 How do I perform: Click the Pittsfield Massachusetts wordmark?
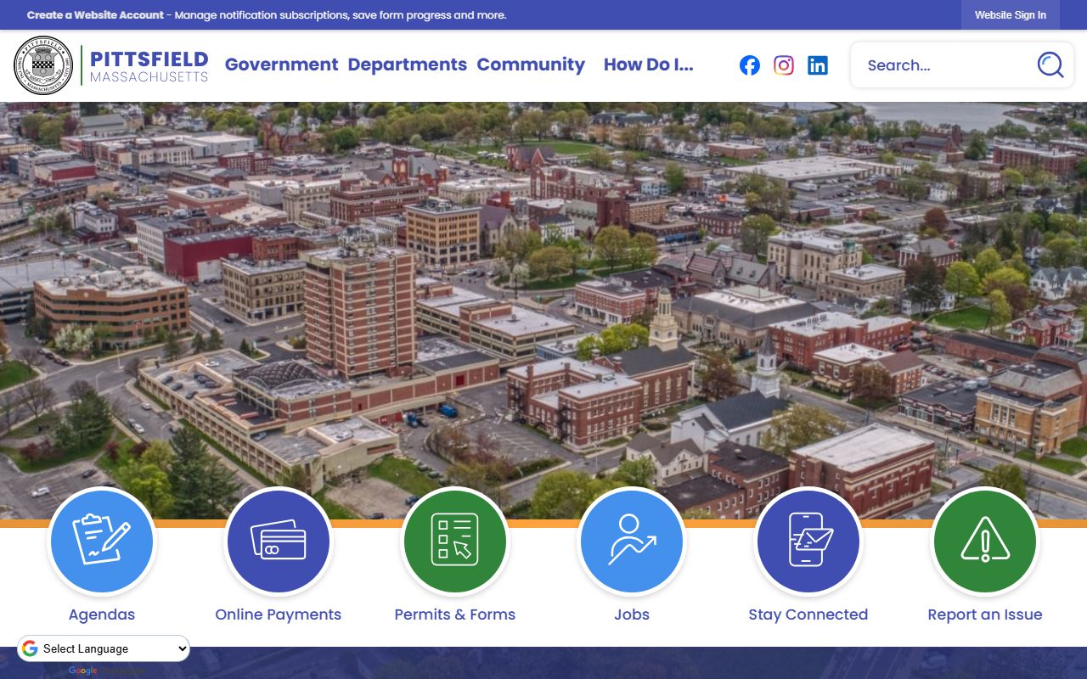pos(149,65)
